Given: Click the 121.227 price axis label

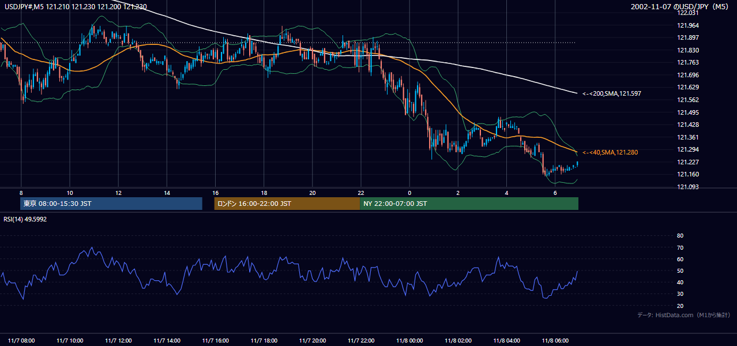Looking at the screenshot, I should [x=689, y=162].
